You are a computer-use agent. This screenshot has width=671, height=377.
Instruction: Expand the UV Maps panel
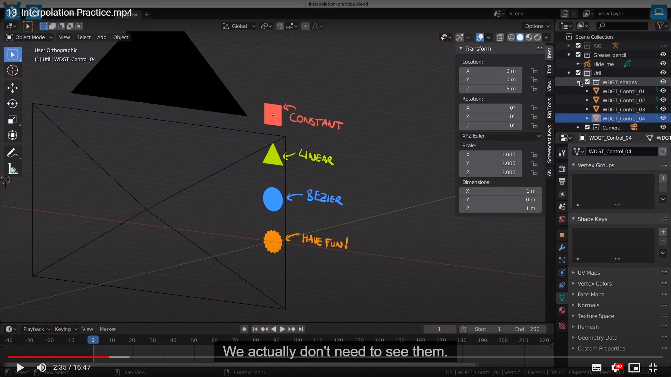[x=589, y=273]
